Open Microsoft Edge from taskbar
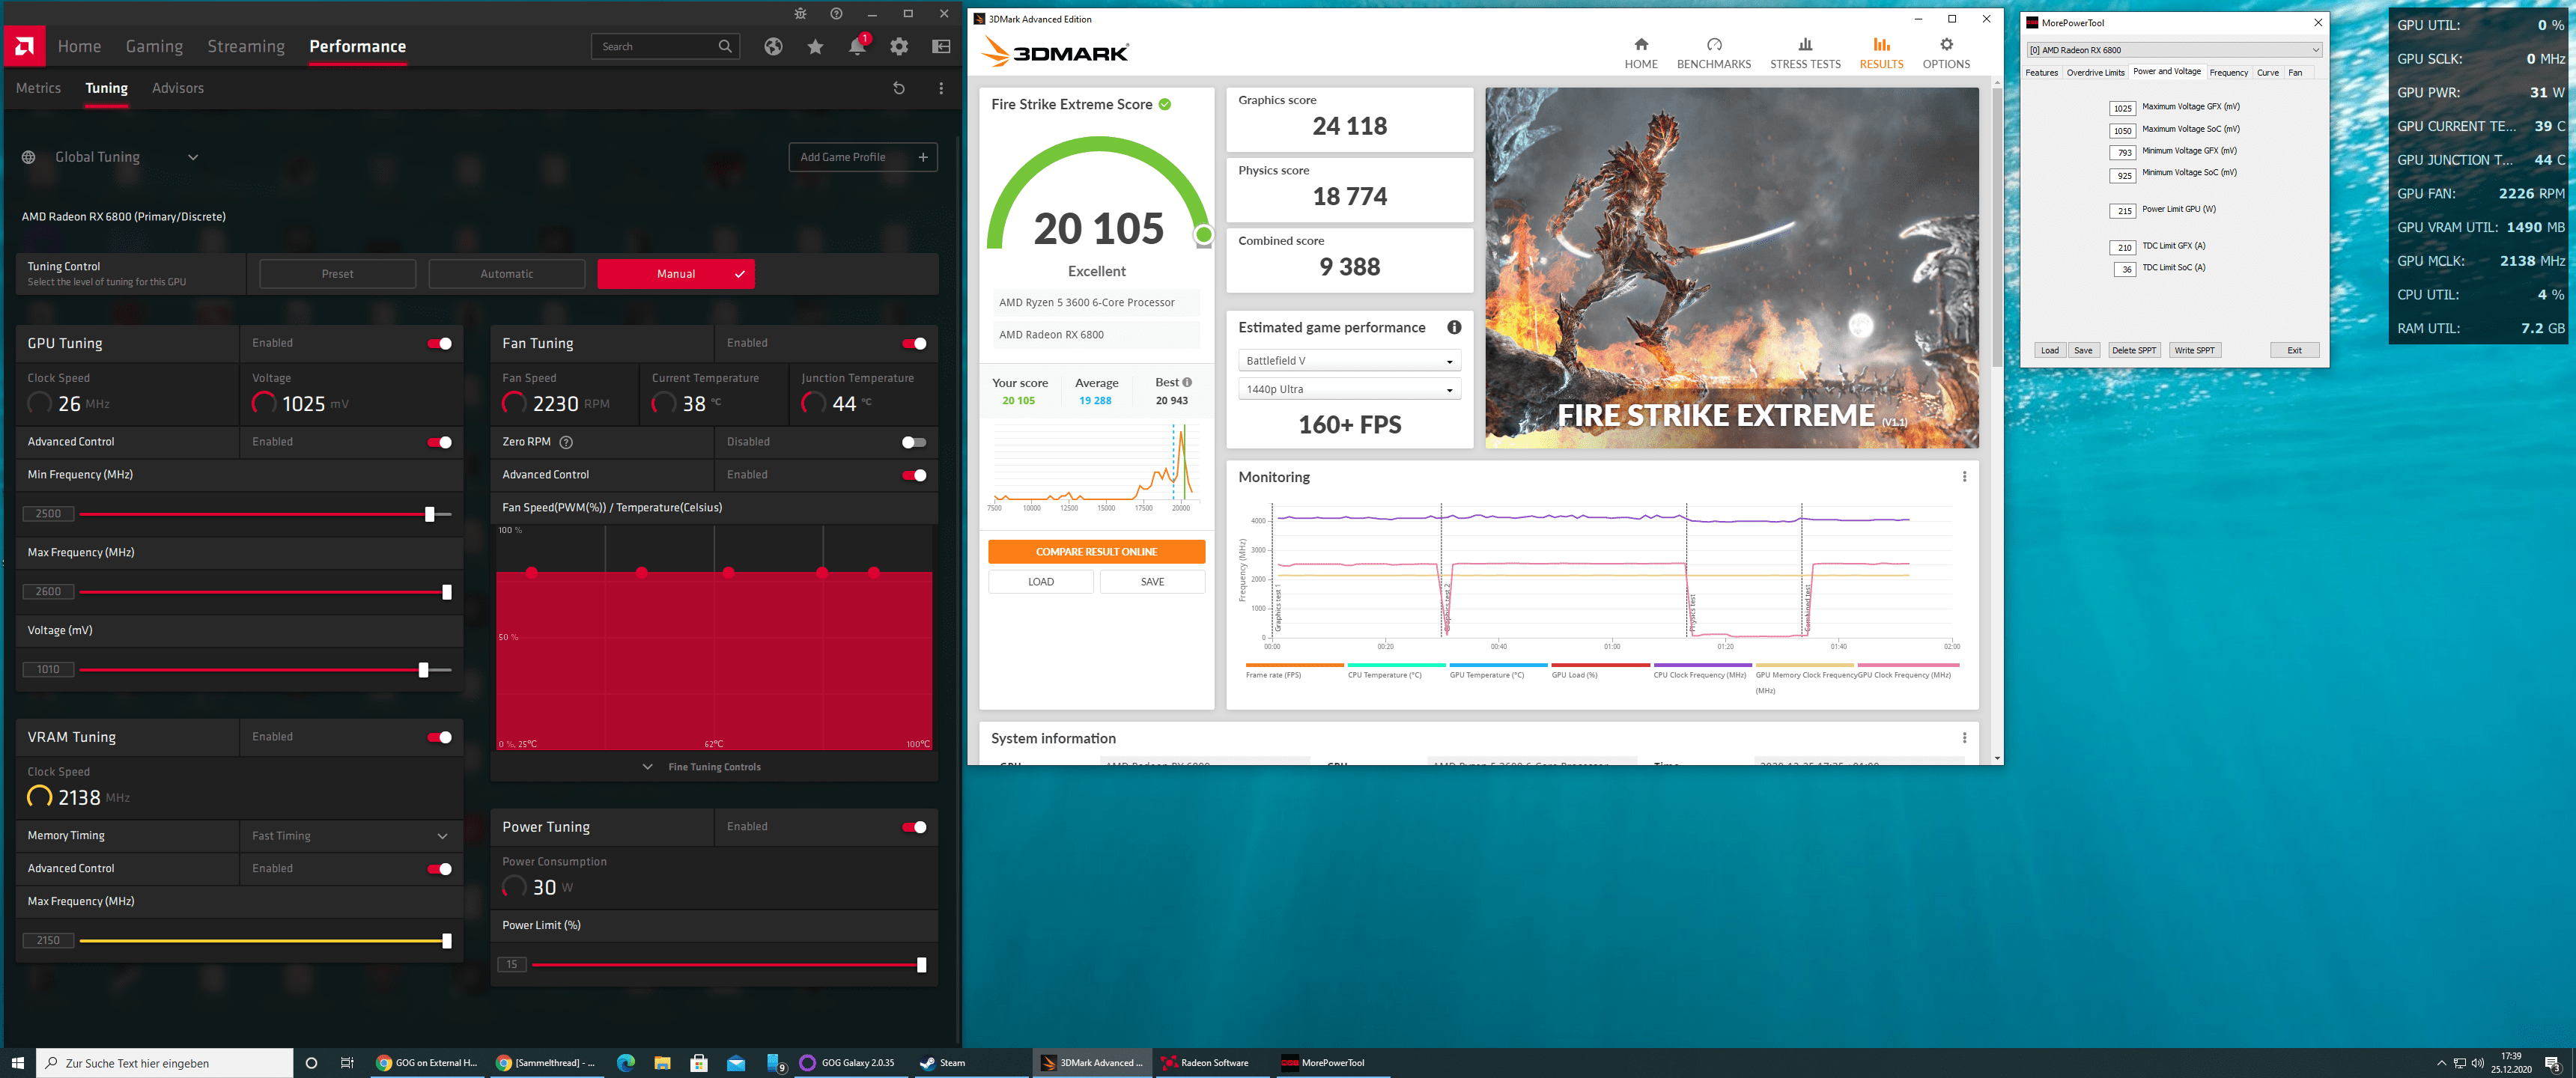This screenshot has width=2576, height=1078. click(626, 1062)
